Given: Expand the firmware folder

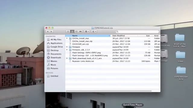Looking at the screenshot, I should point(67,47).
